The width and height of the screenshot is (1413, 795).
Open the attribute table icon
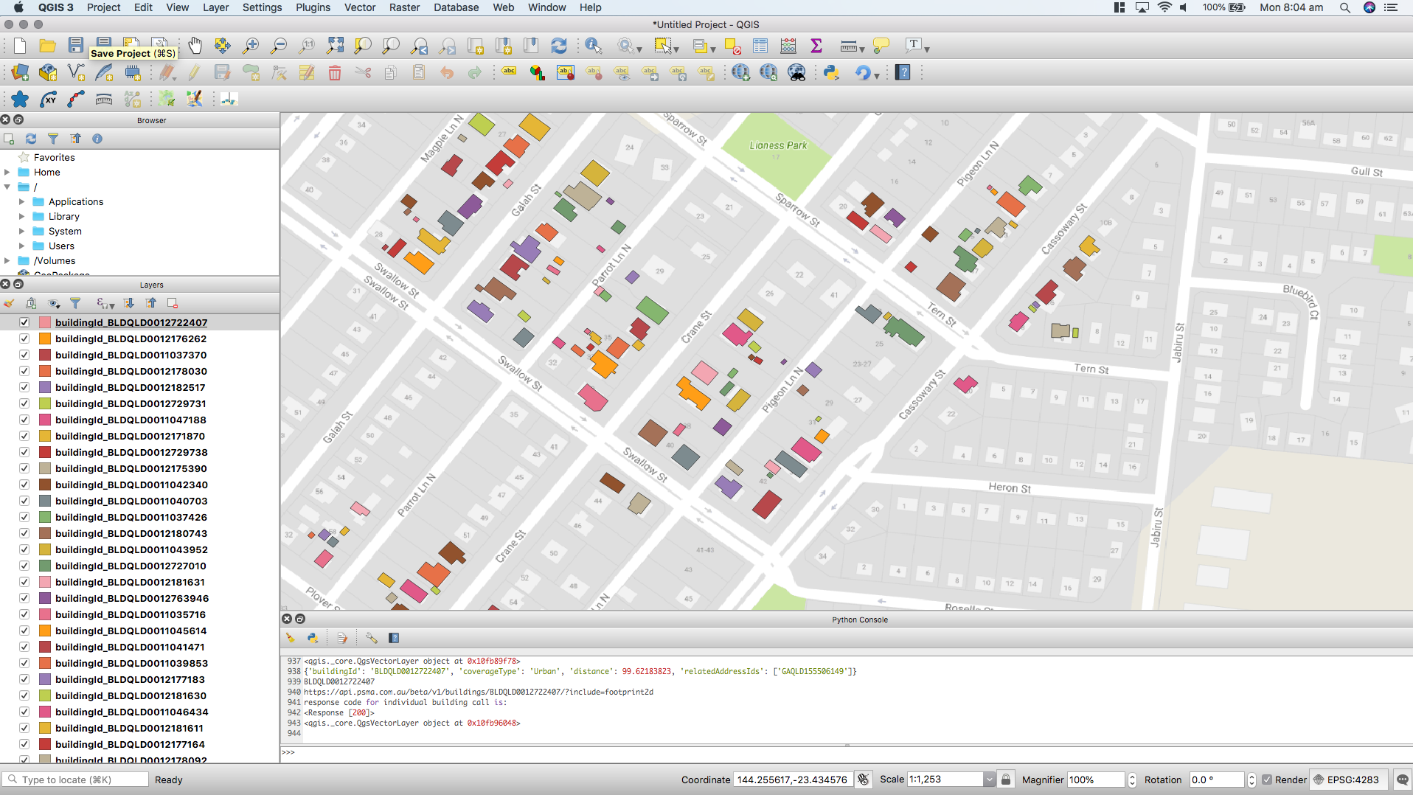coord(760,46)
